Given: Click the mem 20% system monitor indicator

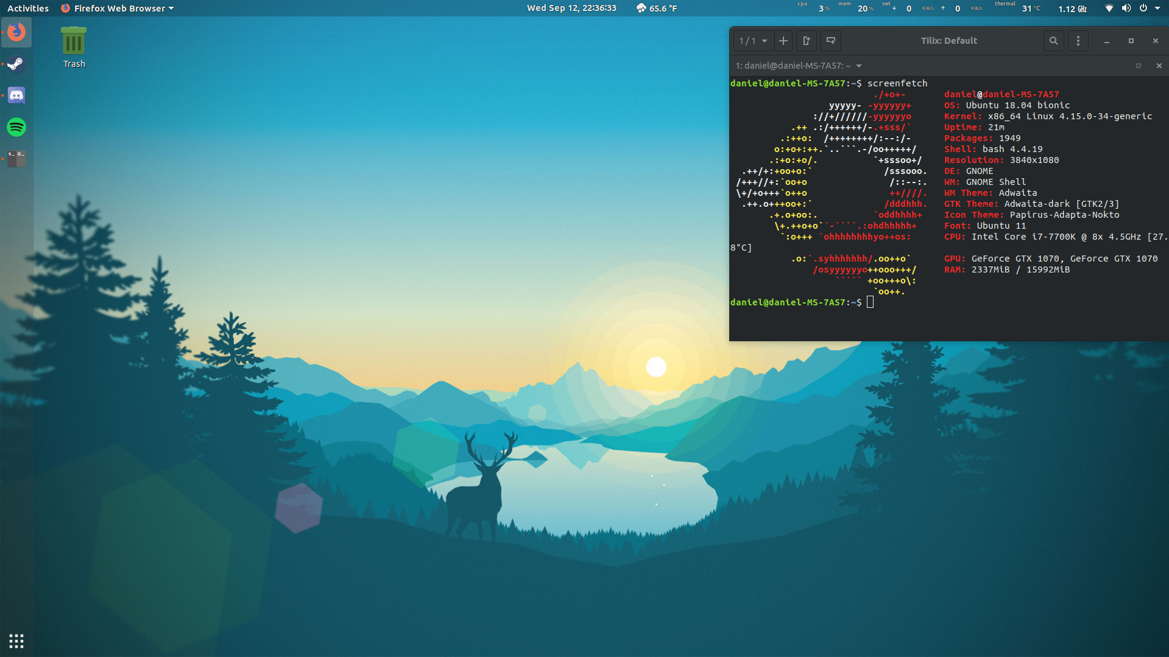Looking at the screenshot, I should [856, 8].
